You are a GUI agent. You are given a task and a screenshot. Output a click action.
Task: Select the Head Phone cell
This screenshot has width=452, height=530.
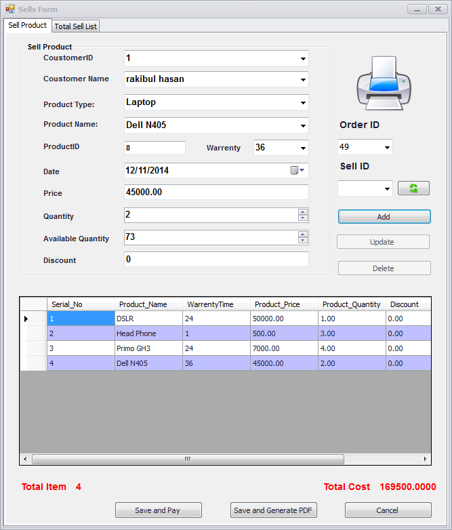(x=148, y=333)
